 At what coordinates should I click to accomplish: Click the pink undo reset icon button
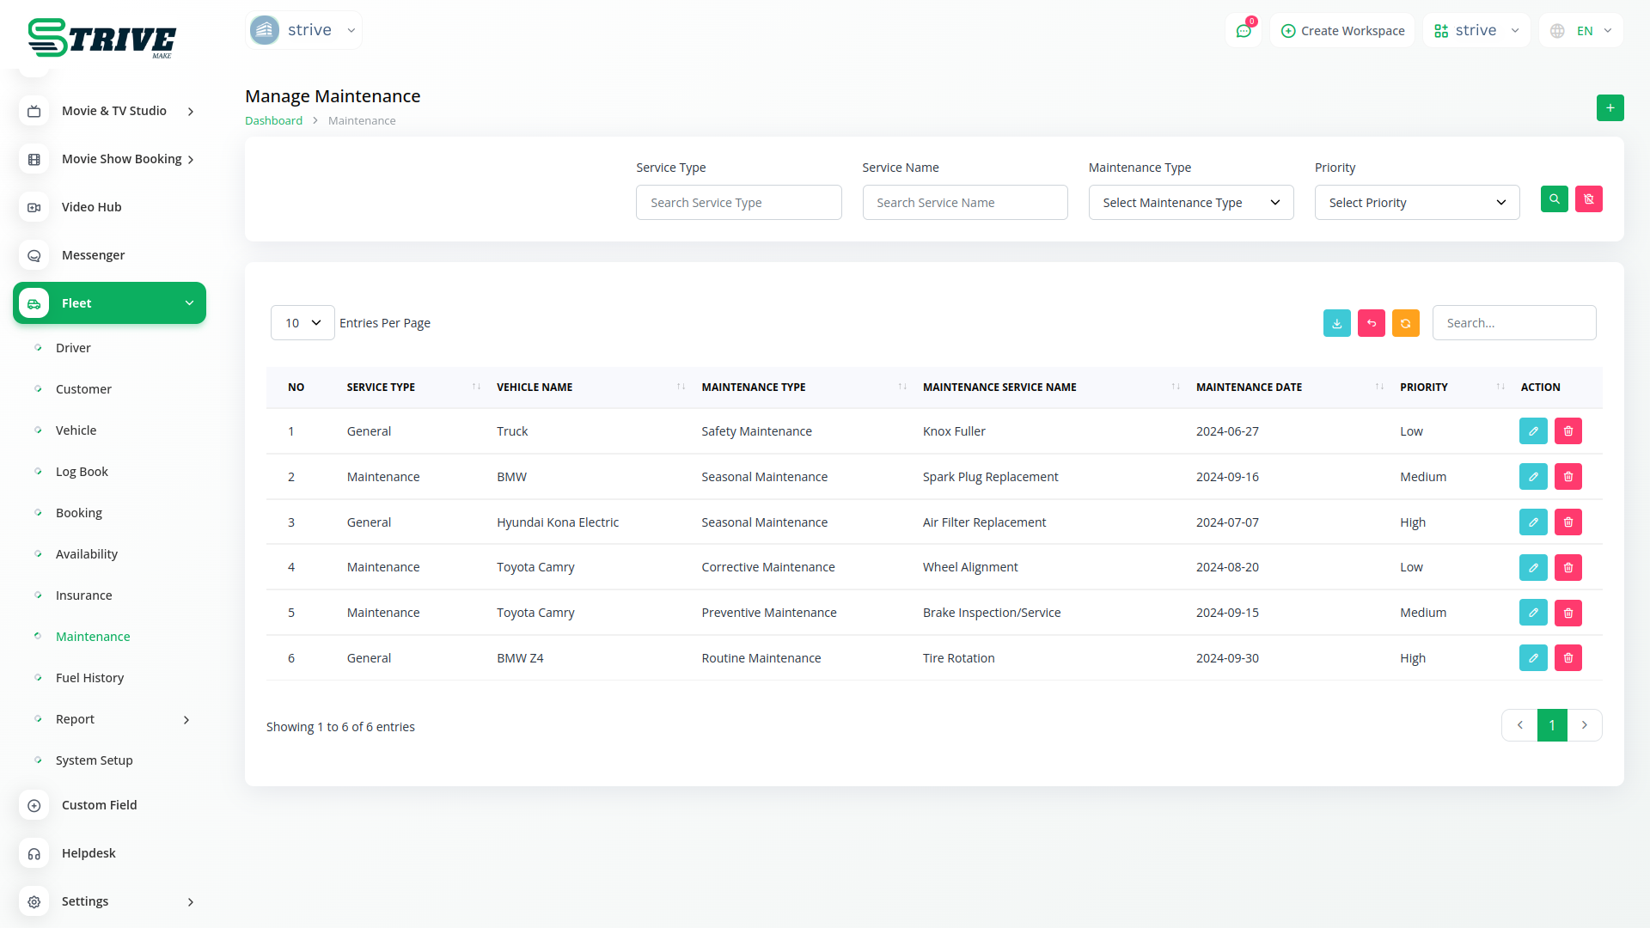coord(1371,323)
